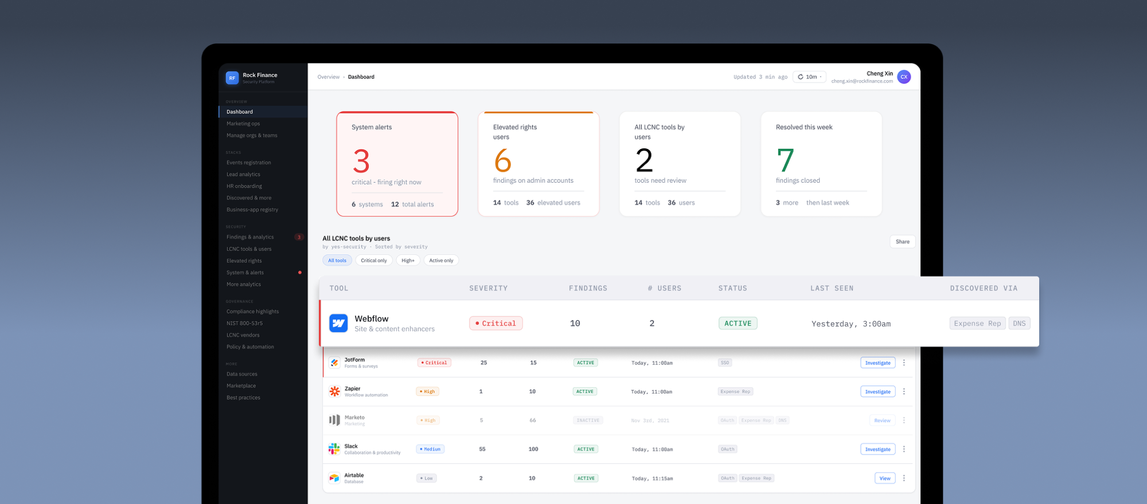Screen dimensions: 1147x504
Task: Open Discovered & more in sidebar
Action: (x=249, y=198)
